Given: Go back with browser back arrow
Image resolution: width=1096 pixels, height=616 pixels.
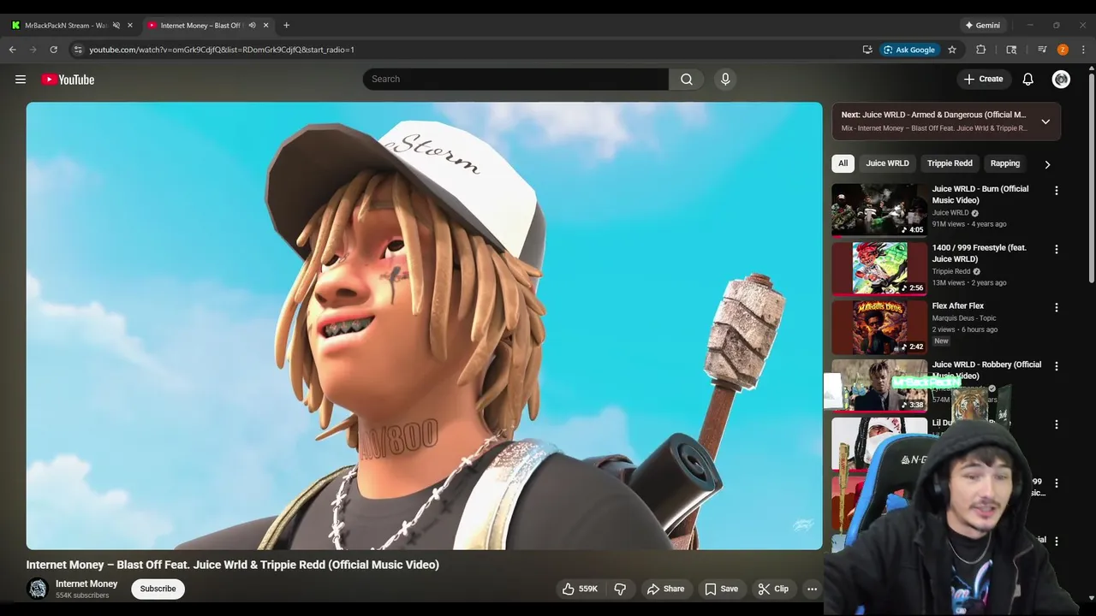Looking at the screenshot, I should [13, 50].
